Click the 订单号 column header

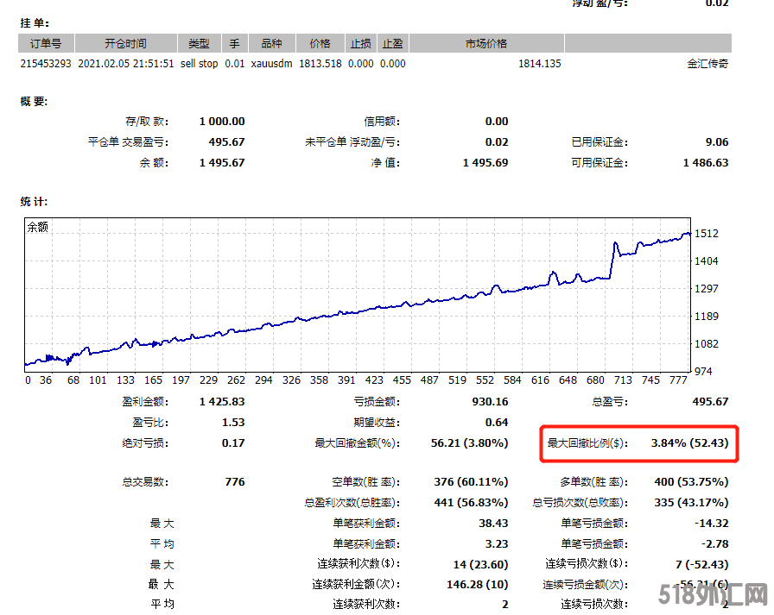pyautogui.click(x=46, y=43)
